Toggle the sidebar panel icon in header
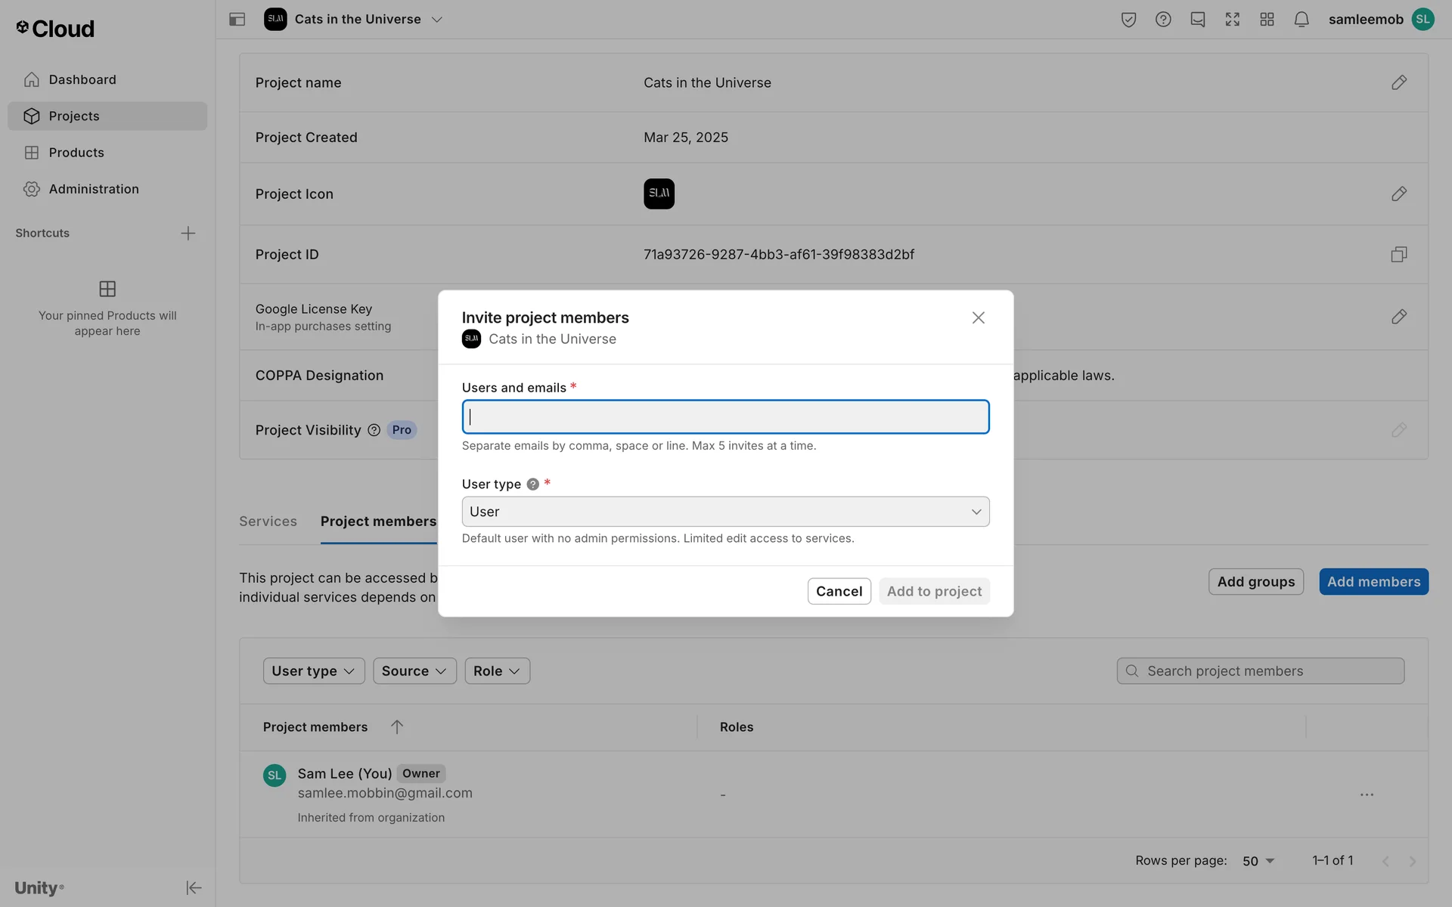This screenshot has height=907, width=1452. pos(237,20)
